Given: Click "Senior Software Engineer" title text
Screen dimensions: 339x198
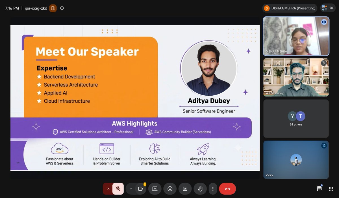Looking at the screenshot, I should [x=209, y=111].
